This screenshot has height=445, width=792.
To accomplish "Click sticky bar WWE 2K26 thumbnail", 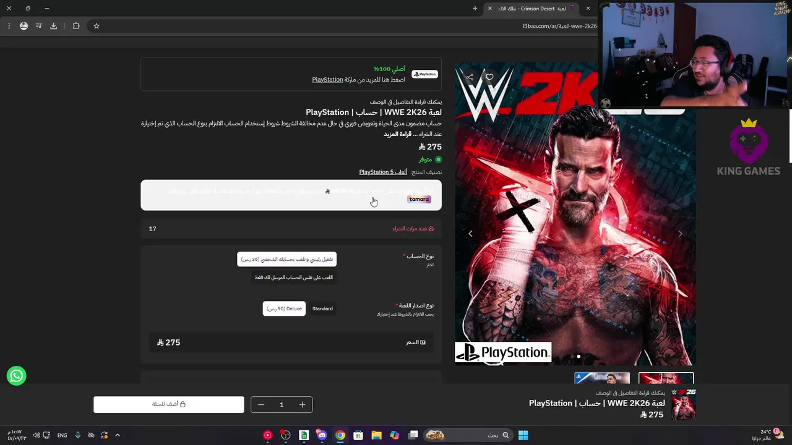I will [684, 405].
